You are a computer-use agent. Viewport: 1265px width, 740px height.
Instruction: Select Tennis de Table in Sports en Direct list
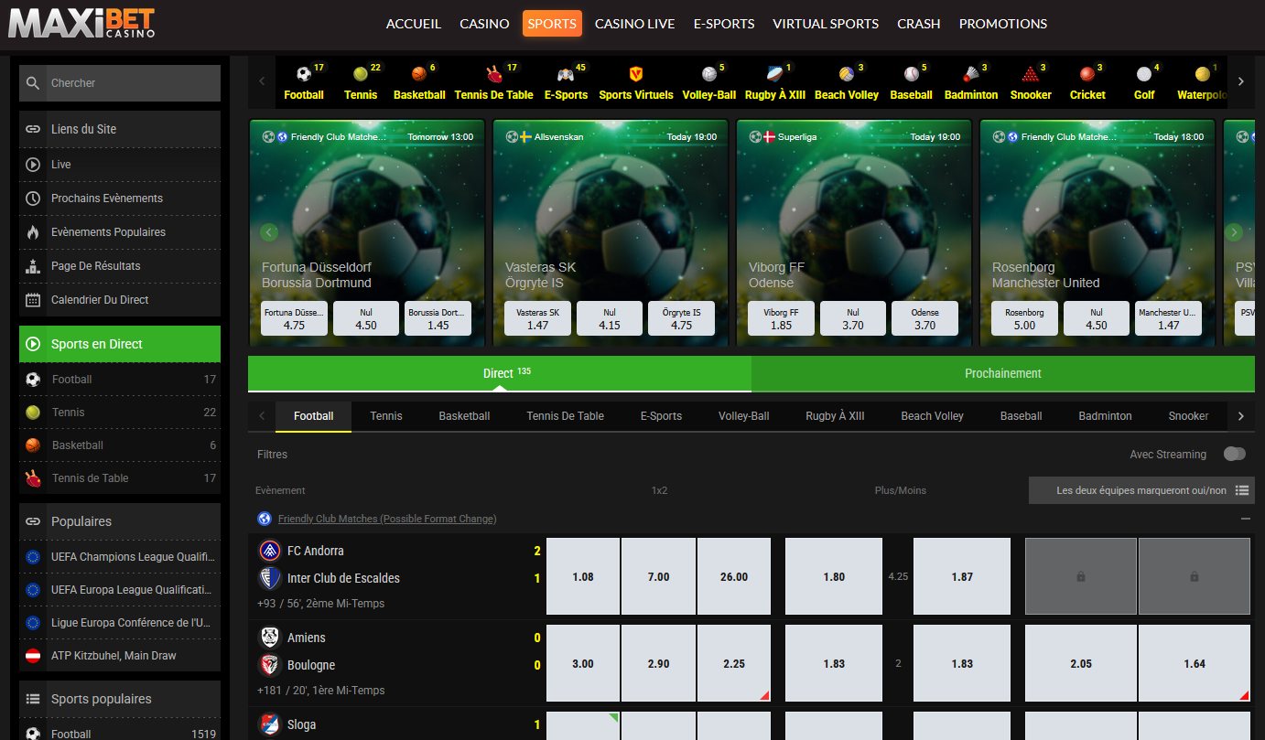(x=120, y=477)
